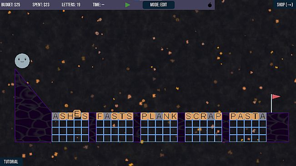
Task: Pick the raised E tile in ASHES
Action: [x=77, y=114]
